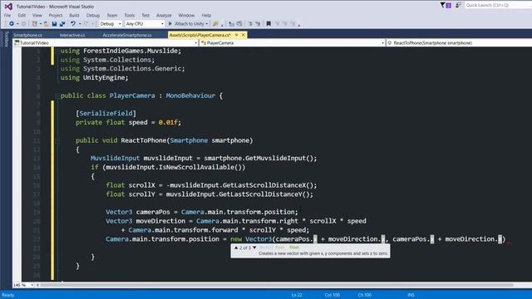Click the icon right of Attach to Unity

coord(215,24)
